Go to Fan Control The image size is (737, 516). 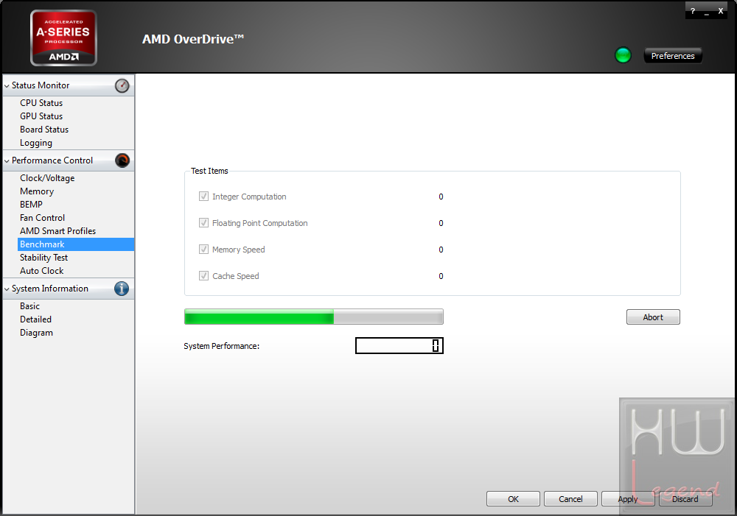click(x=42, y=217)
